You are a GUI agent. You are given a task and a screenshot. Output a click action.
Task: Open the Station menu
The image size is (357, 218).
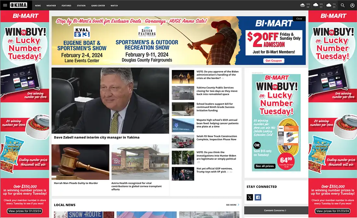point(81,6)
